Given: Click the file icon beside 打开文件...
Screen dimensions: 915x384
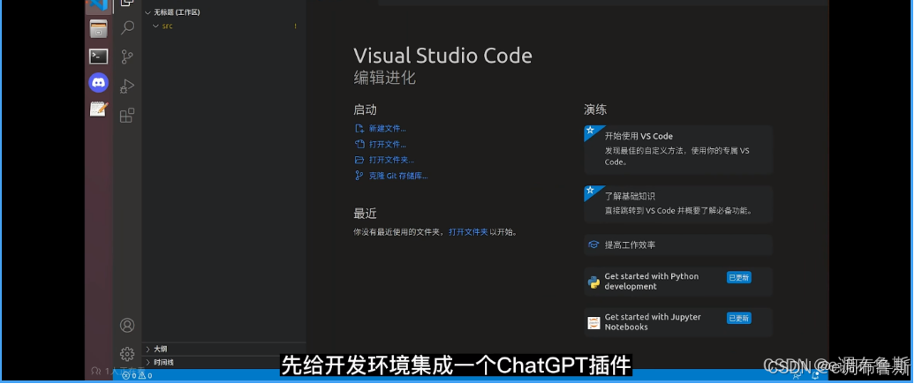Looking at the screenshot, I should pos(359,144).
